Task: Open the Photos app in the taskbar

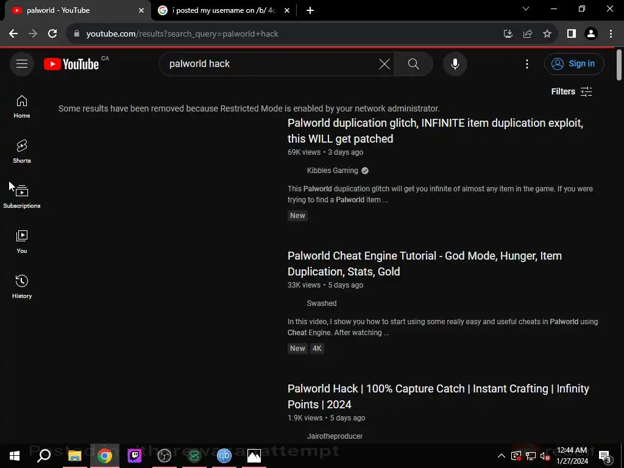Action: tap(254, 456)
